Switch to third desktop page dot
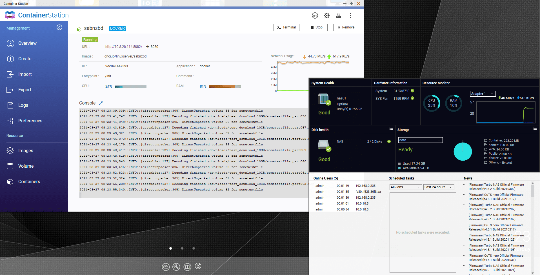 (x=194, y=248)
